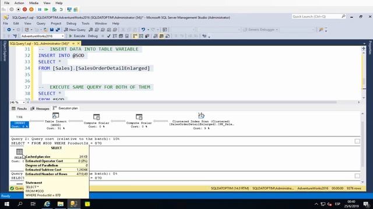Click the Results to Text icon
The image size is (373, 209).
[156, 36]
